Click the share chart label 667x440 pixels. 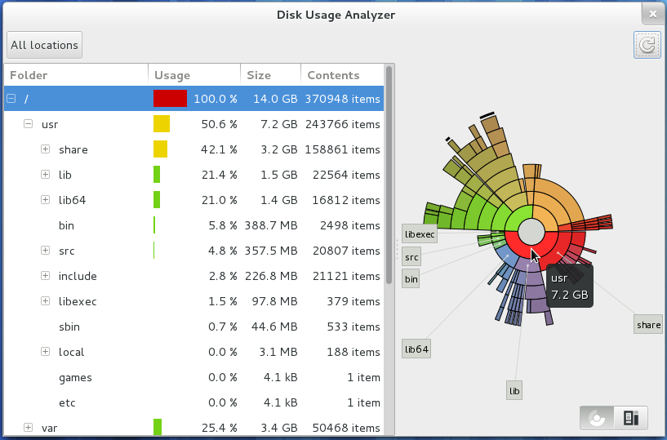[x=648, y=325]
